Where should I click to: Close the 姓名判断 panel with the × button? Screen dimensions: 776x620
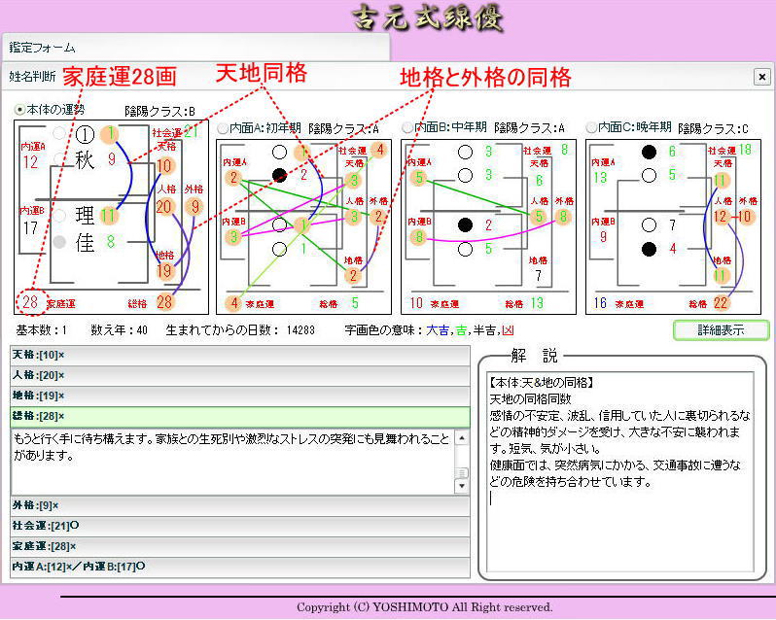tap(761, 77)
